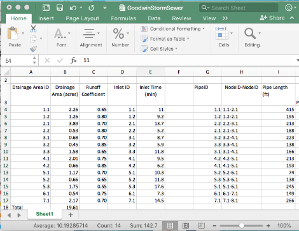Open Insert Function fx button
The image size is (299, 231).
(73, 60)
